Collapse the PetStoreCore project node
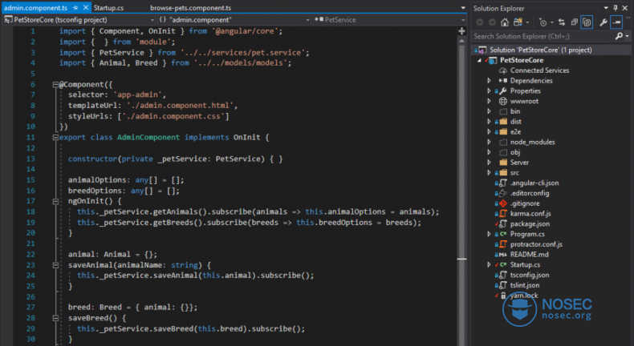The height and width of the screenshot is (346, 634). click(x=480, y=61)
